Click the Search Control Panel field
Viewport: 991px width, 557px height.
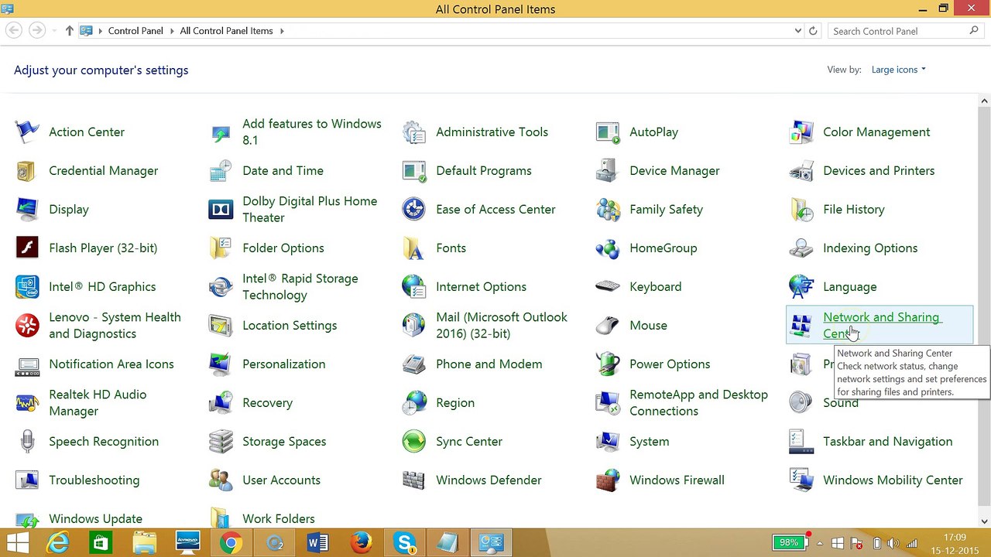(x=898, y=31)
